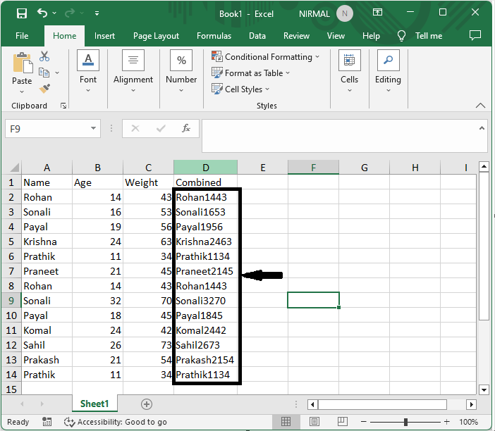495x431 pixels.
Task: Click the NIRMAL account avatar
Action: click(x=344, y=13)
